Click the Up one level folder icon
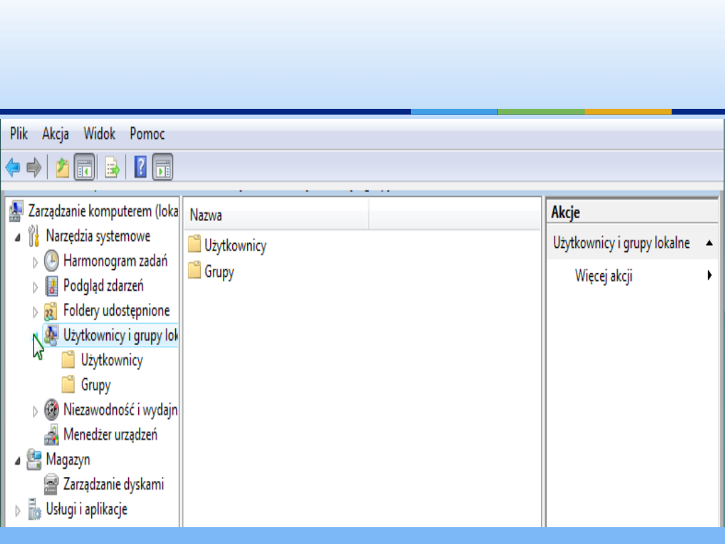The height and width of the screenshot is (544, 725). [x=62, y=167]
